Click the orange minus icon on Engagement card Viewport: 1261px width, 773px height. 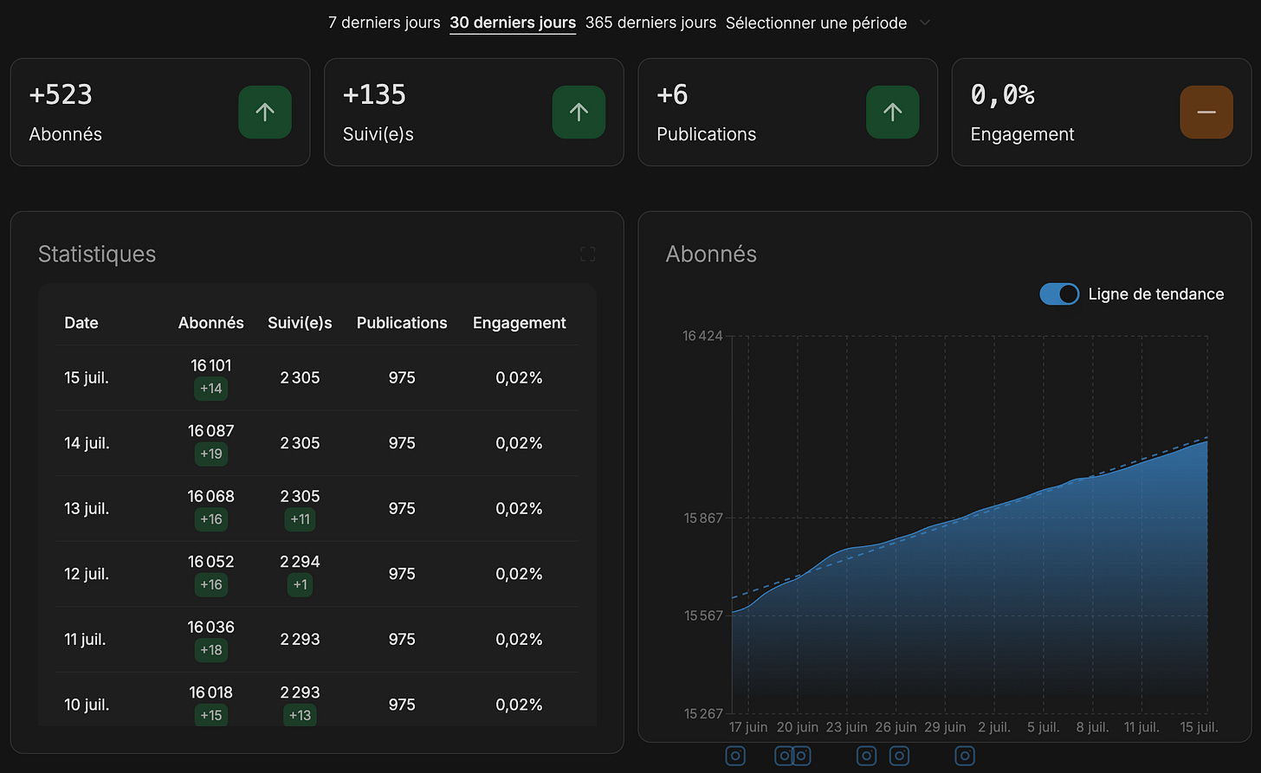pos(1206,112)
